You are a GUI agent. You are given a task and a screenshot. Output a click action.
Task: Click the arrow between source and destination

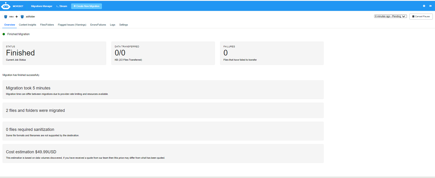[17, 17]
